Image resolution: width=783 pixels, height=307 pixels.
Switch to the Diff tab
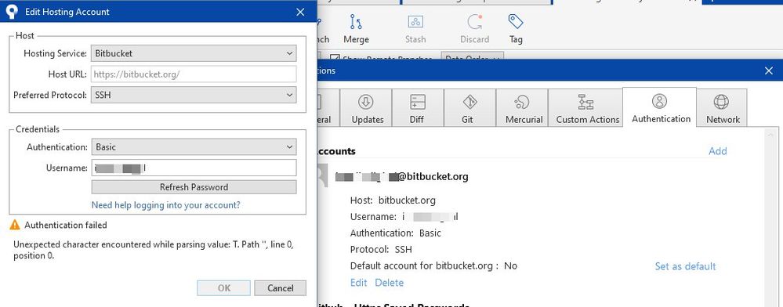point(417,108)
